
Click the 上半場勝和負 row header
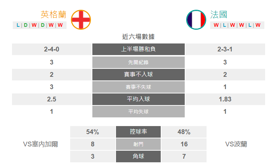(x=139, y=49)
